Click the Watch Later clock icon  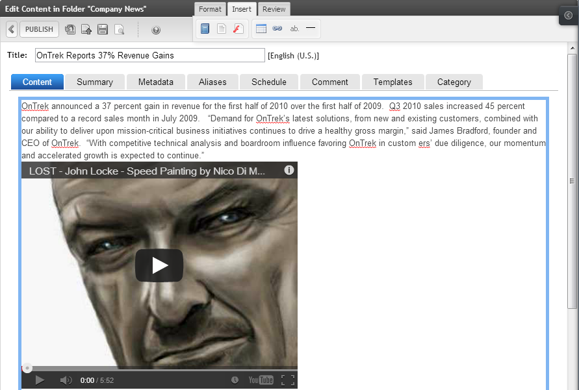click(x=235, y=380)
